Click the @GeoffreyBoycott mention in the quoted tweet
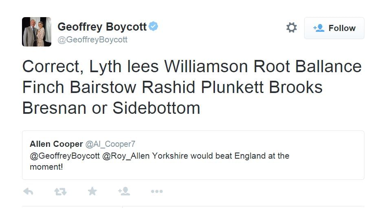Image resolution: width=386 pixels, height=208 pixels. point(65,156)
